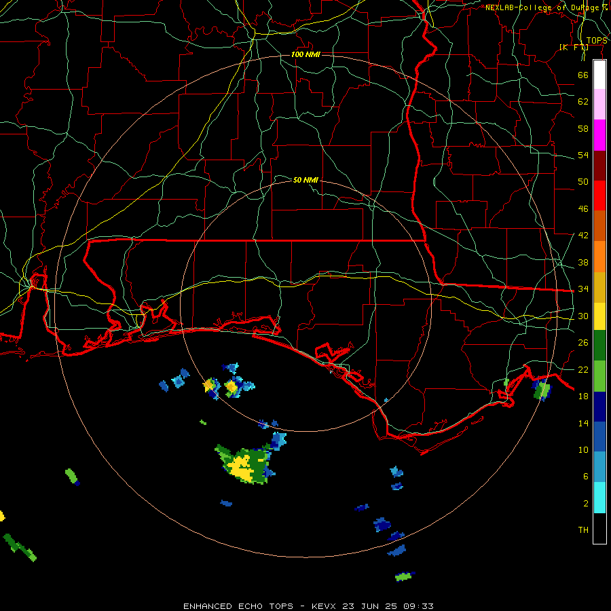Select the light pink legend swatch
This screenshot has height=611, width=611.
599,105
